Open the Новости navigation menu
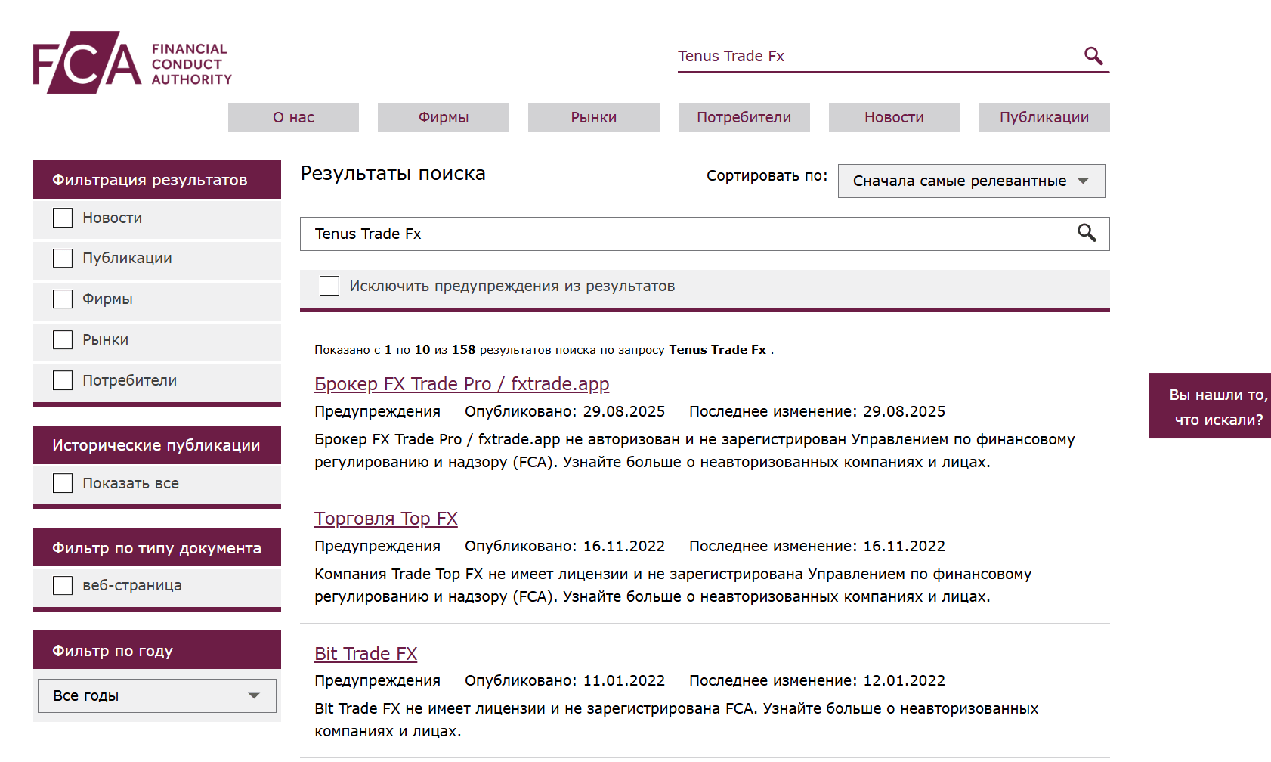Viewport: 1271px width, 762px height. tap(894, 117)
